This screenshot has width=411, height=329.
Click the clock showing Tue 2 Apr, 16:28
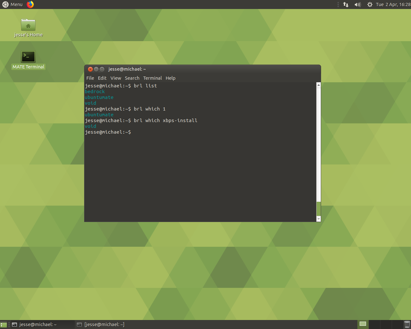click(393, 4)
